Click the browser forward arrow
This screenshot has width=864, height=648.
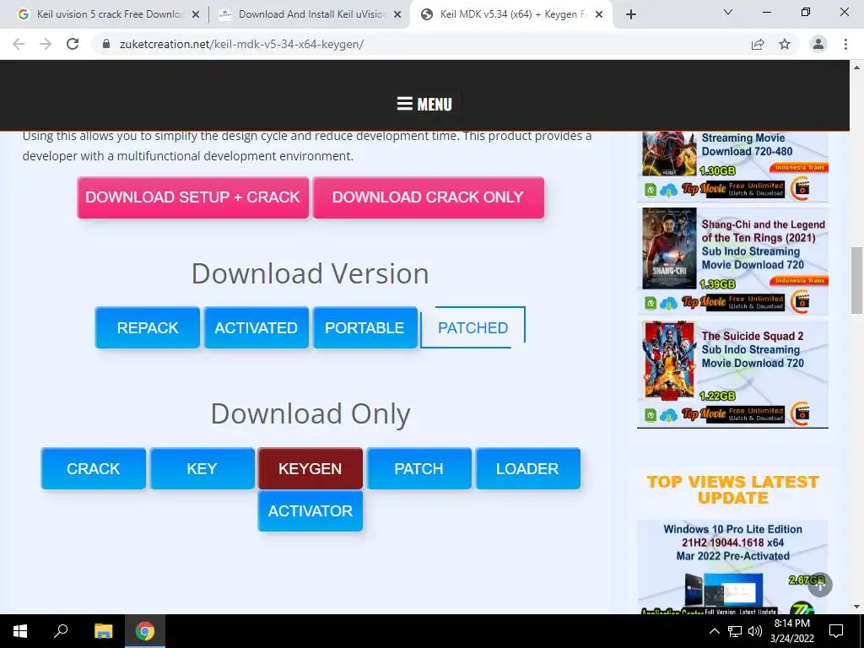[46, 44]
